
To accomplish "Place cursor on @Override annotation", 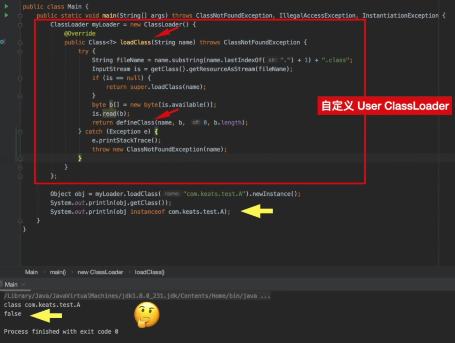I will point(80,33).
